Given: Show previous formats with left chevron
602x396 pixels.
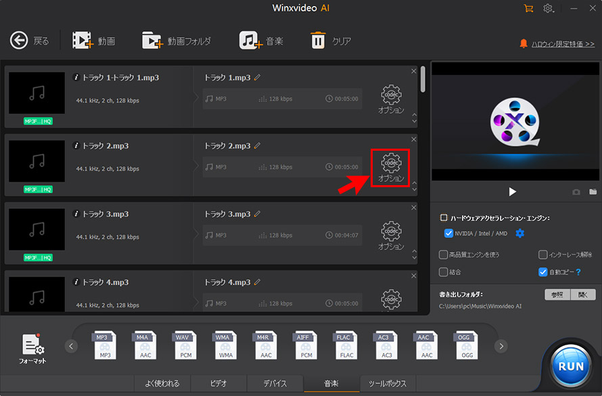Looking at the screenshot, I should (x=71, y=346).
